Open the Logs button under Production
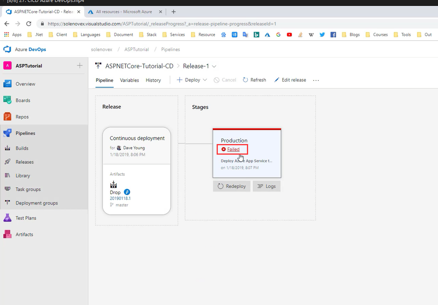The image size is (438, 305). (x=267, y=186)
